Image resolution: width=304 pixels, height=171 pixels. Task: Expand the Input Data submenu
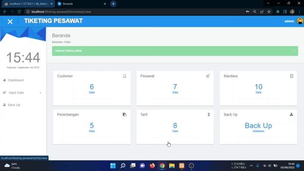(22, 93)
